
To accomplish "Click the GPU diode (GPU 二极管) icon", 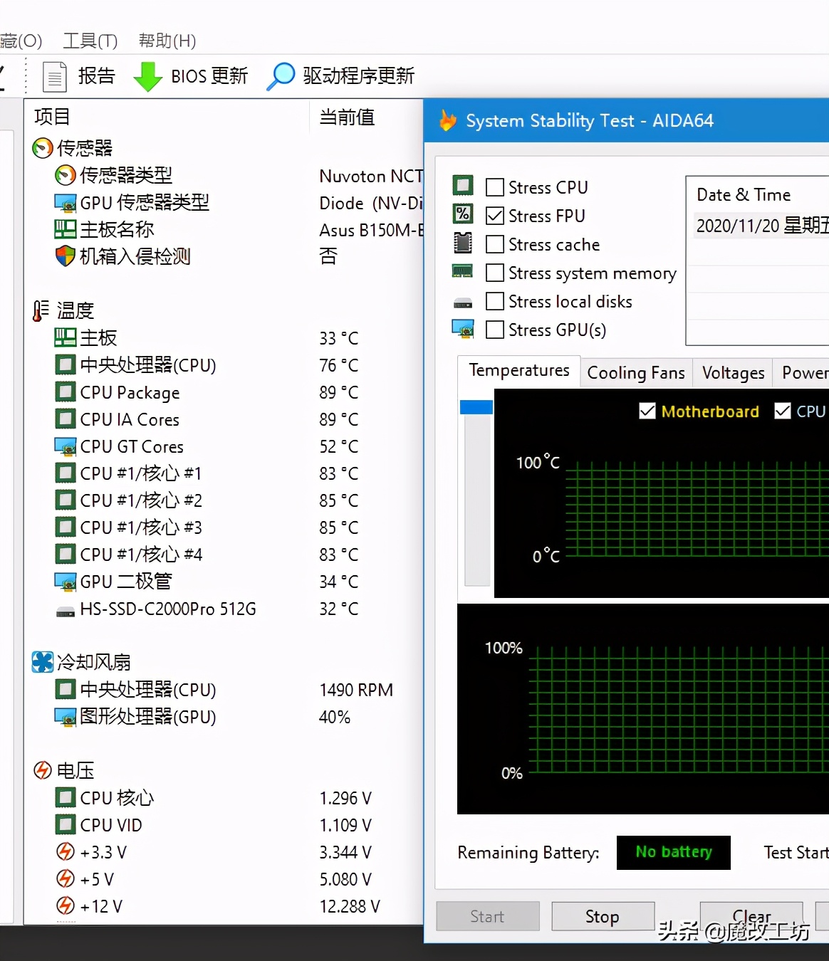I will [x=66, y=582].
